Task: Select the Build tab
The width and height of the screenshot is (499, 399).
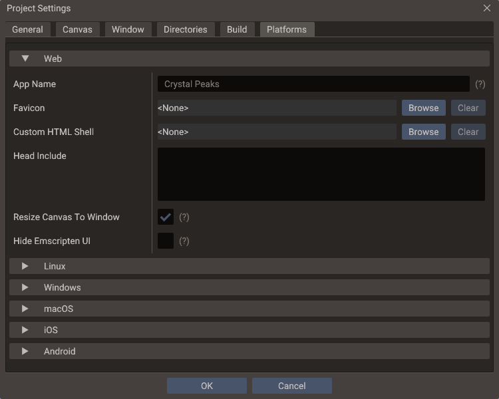Action: pos(237,29)
